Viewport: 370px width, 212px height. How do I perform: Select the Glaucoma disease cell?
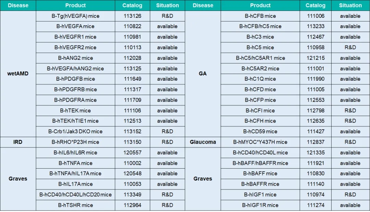tap(202, 142)
